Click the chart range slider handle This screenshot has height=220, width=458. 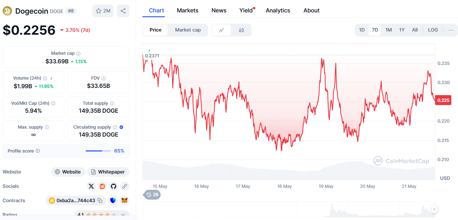click(434, 209)
